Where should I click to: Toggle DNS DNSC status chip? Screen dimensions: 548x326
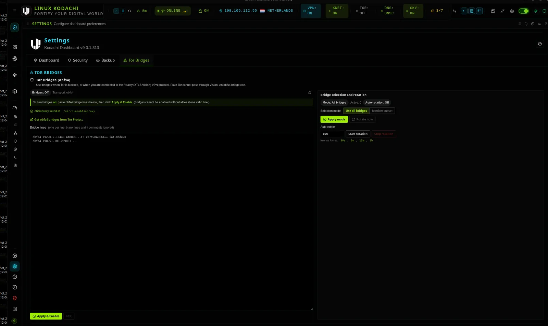pyautogui.click(x=388, y=11)
